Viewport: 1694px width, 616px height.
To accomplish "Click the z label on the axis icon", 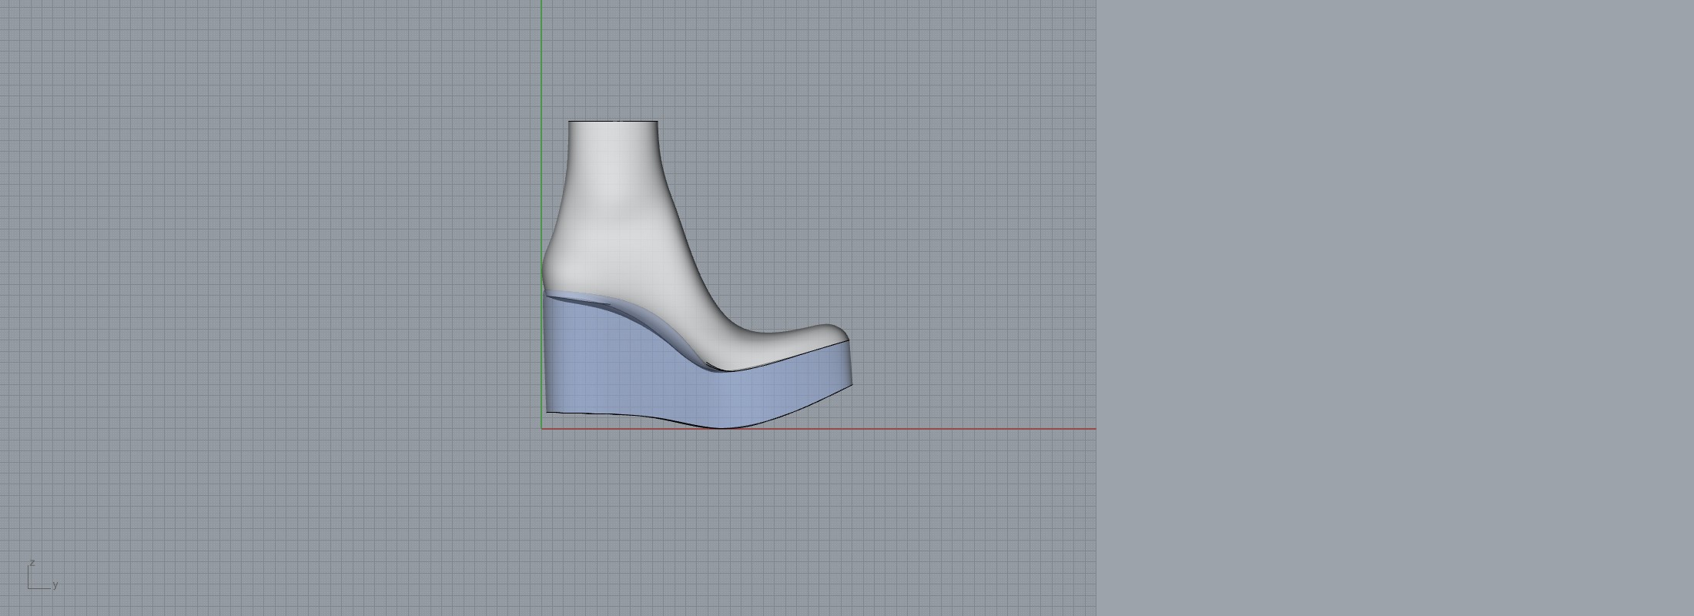I will (32, 563).
